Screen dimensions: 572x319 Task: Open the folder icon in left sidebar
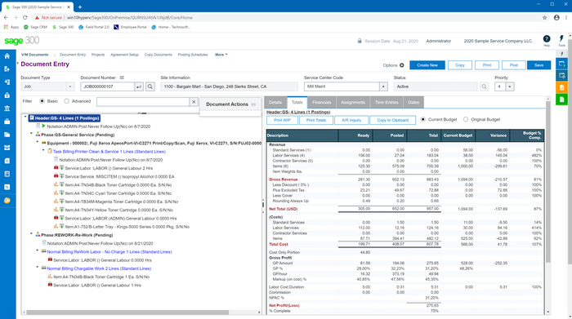point(7,135)
